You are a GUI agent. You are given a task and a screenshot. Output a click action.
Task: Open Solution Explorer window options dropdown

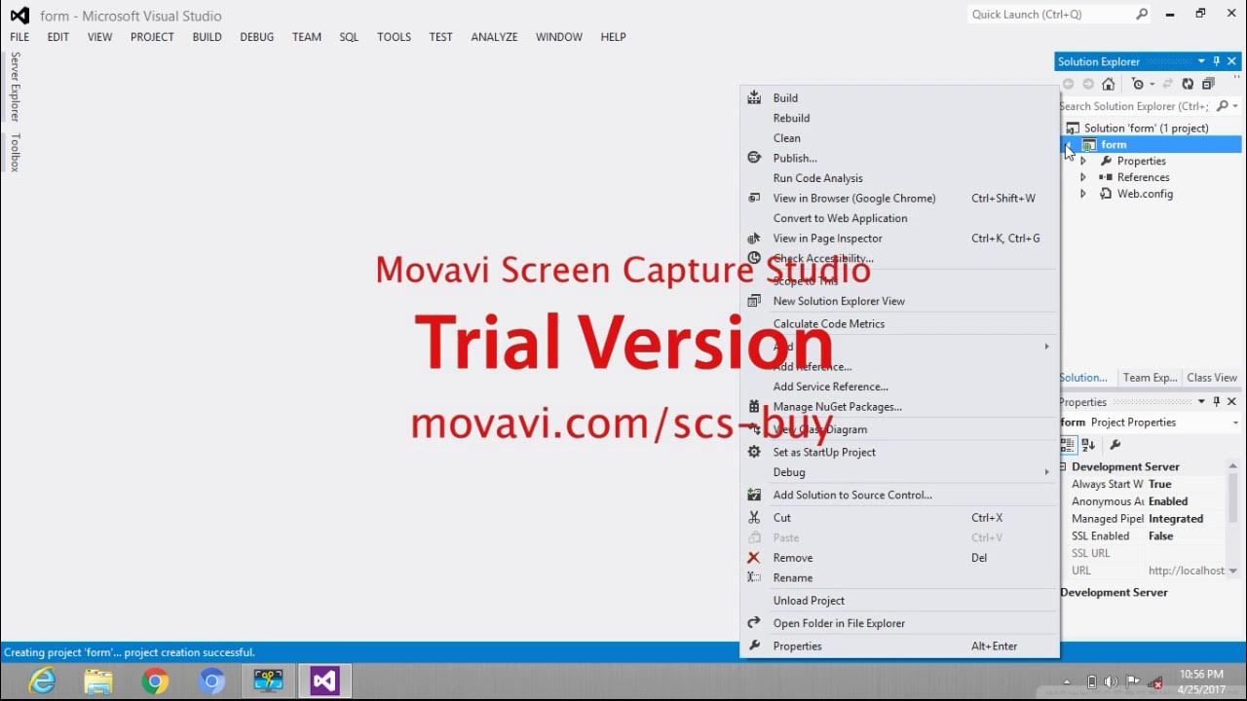click(x=1201, y=61)
